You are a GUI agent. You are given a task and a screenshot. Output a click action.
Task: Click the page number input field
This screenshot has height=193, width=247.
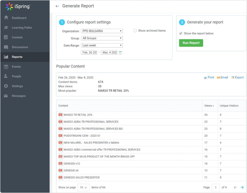tap(215, 187)
